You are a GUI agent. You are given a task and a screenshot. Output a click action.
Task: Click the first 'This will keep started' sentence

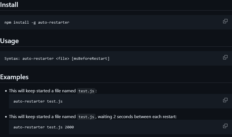coord(42,91)
